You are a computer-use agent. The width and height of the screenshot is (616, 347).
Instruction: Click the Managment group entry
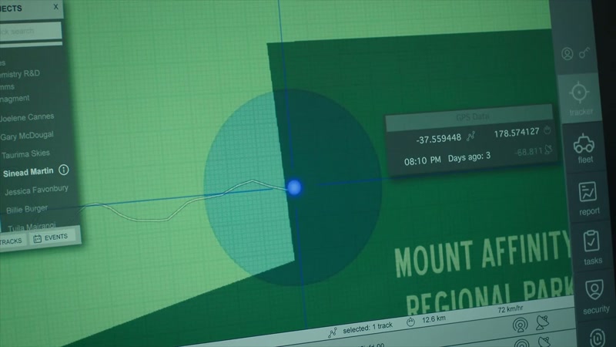click(x=15, y=99)
